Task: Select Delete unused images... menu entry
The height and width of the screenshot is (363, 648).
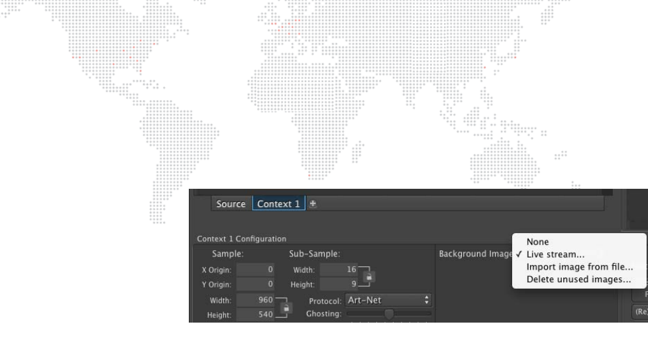Action: (578, 280)
